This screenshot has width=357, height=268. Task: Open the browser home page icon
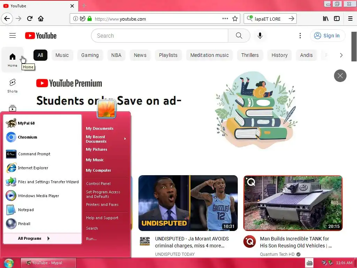(41, 19)
